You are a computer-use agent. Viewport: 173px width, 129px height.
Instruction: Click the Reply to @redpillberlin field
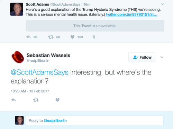(95, 121)
